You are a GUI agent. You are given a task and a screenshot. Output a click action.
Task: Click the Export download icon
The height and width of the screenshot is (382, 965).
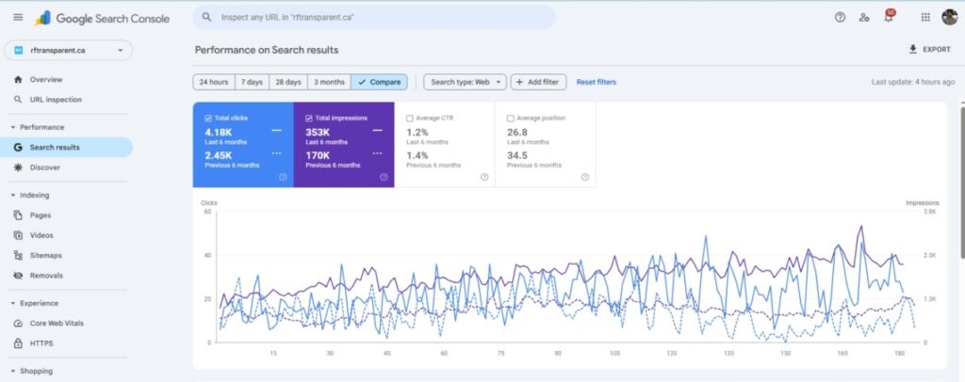coord(912,49)
